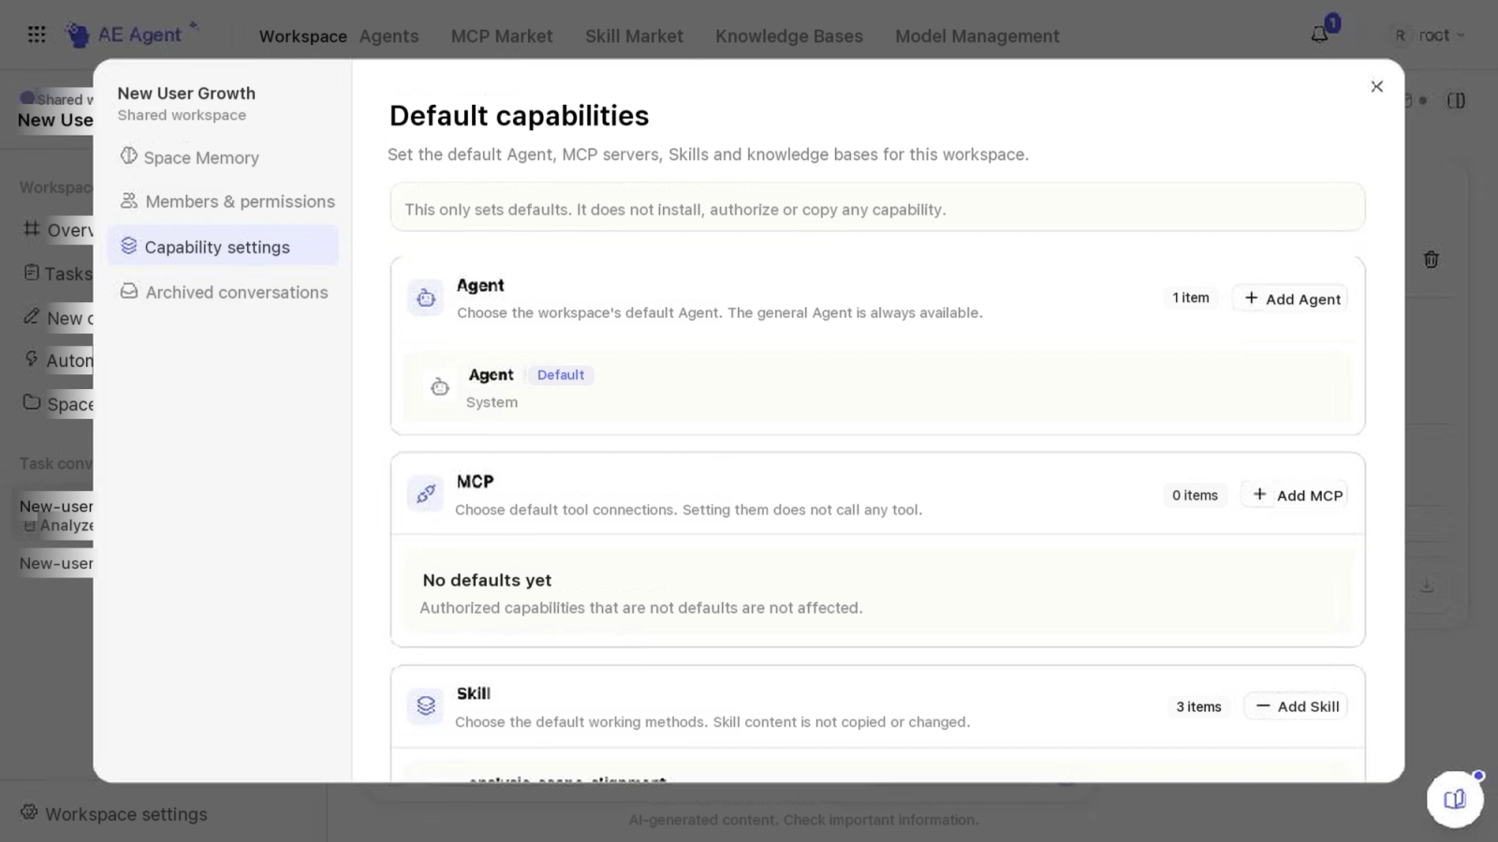Click the 1 item count badge
Viewport: 1498px width, 842px height.
(1191, 298)
